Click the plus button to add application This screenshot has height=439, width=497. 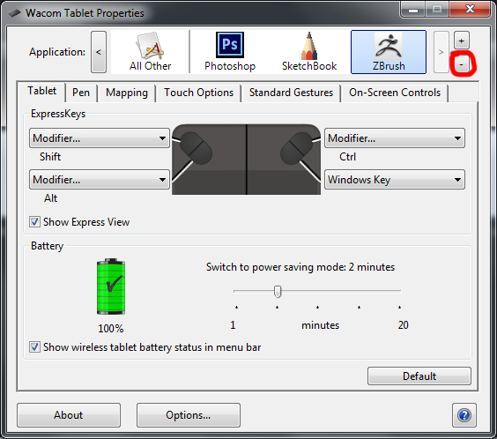461,41
